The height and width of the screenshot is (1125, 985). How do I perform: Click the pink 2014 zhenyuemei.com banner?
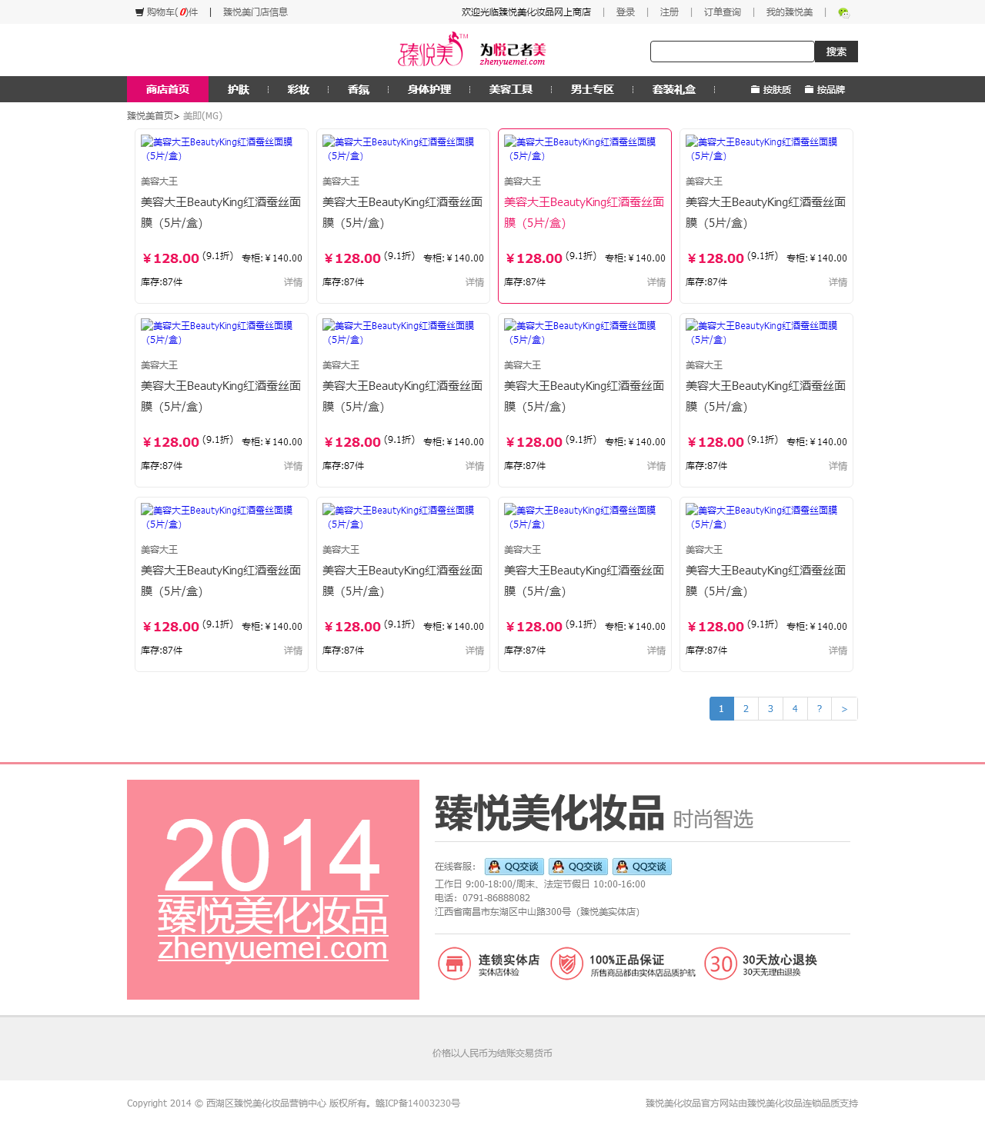click(273, 890)
